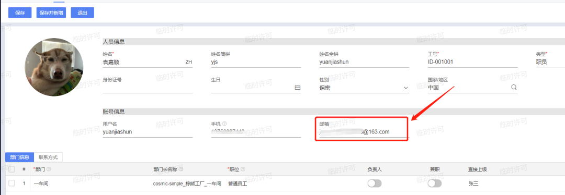
Task: Click help icon next to 部门 column header
Action: [49, 169]
